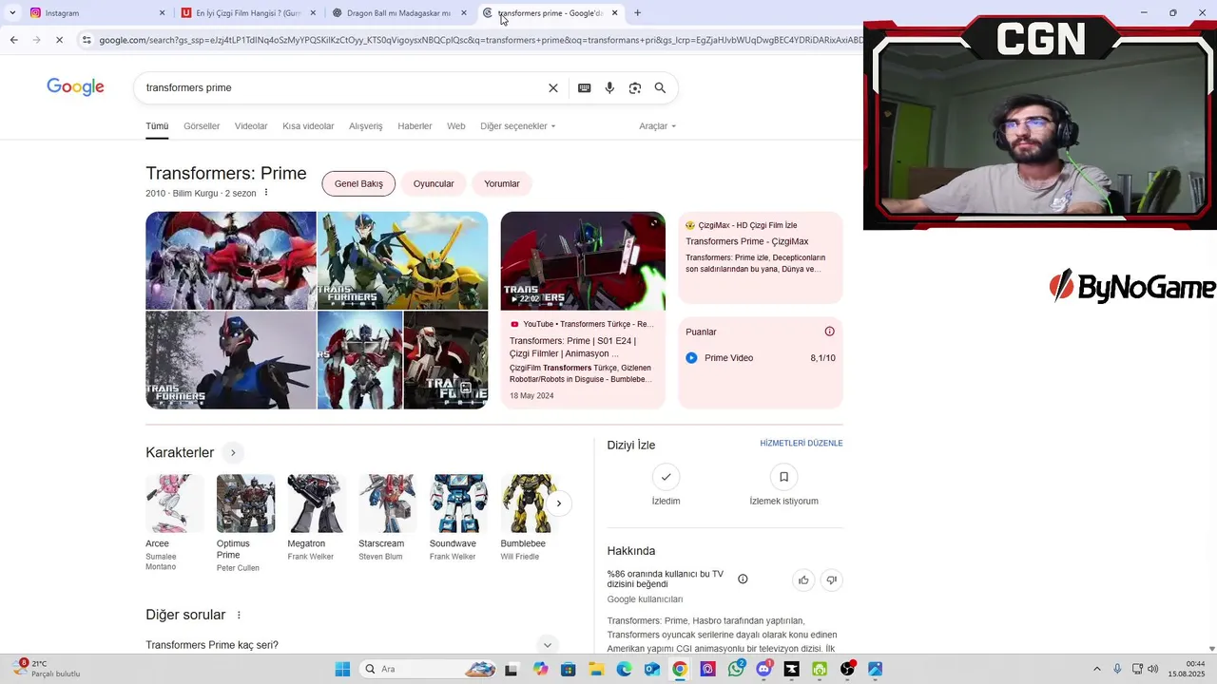This screenshot has width=1217, height=684.
Task: Dislike the show with thumbs-down button
Action: pyautogui.click(x=831, y=579)
